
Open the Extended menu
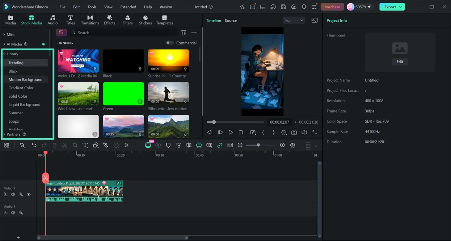pyautogui.click(x=128, y=7)
